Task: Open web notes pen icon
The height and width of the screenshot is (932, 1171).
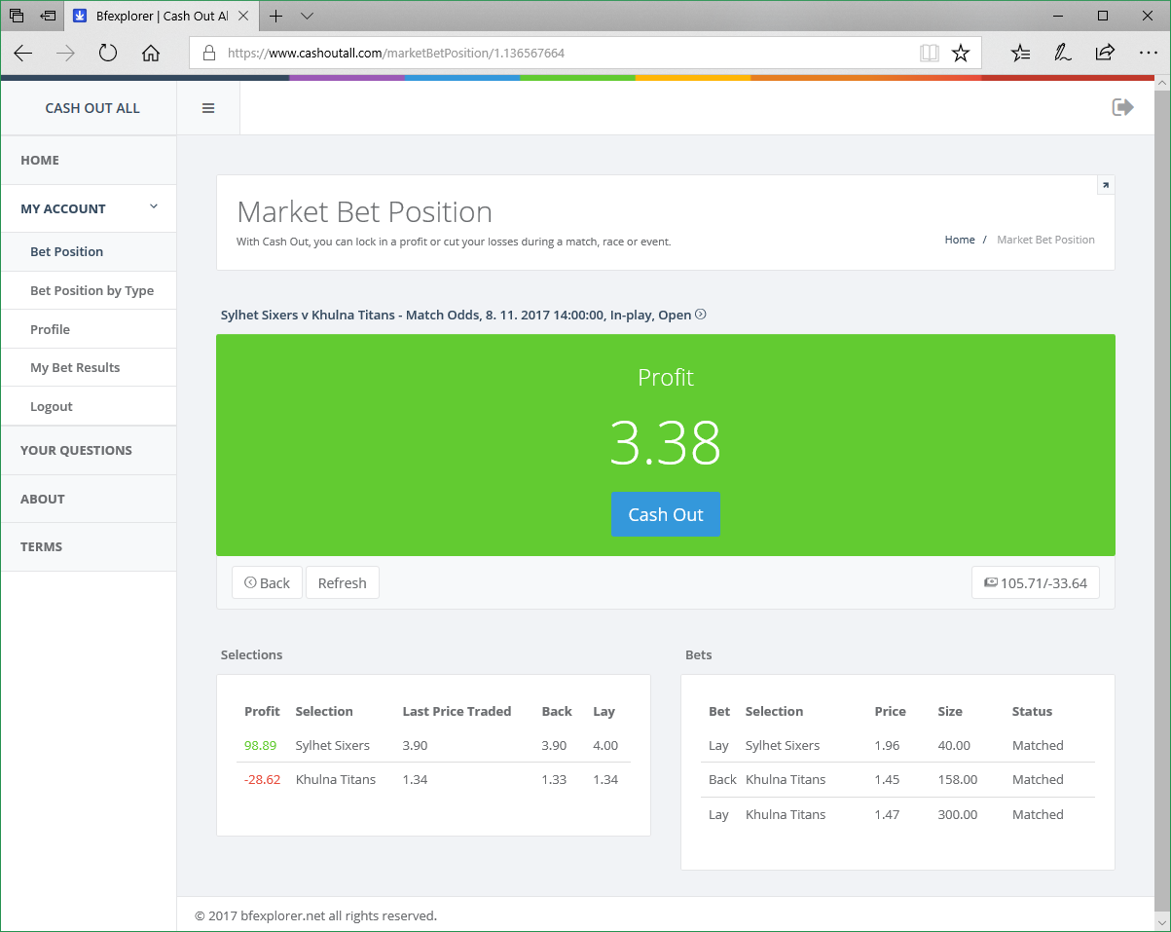Action: click(x=1063, y=54)
